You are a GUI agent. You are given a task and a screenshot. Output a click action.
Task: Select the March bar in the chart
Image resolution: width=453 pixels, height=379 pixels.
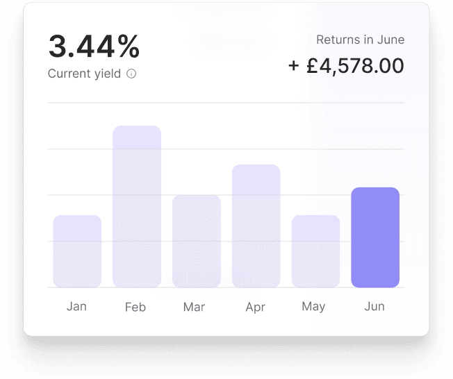pos(197,241)
